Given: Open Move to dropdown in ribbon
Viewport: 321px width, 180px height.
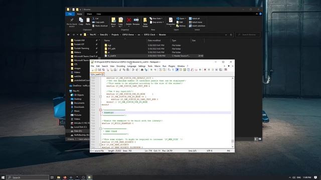Looking at the screenshot, I should pyautogui.click(x=113, y=22).
